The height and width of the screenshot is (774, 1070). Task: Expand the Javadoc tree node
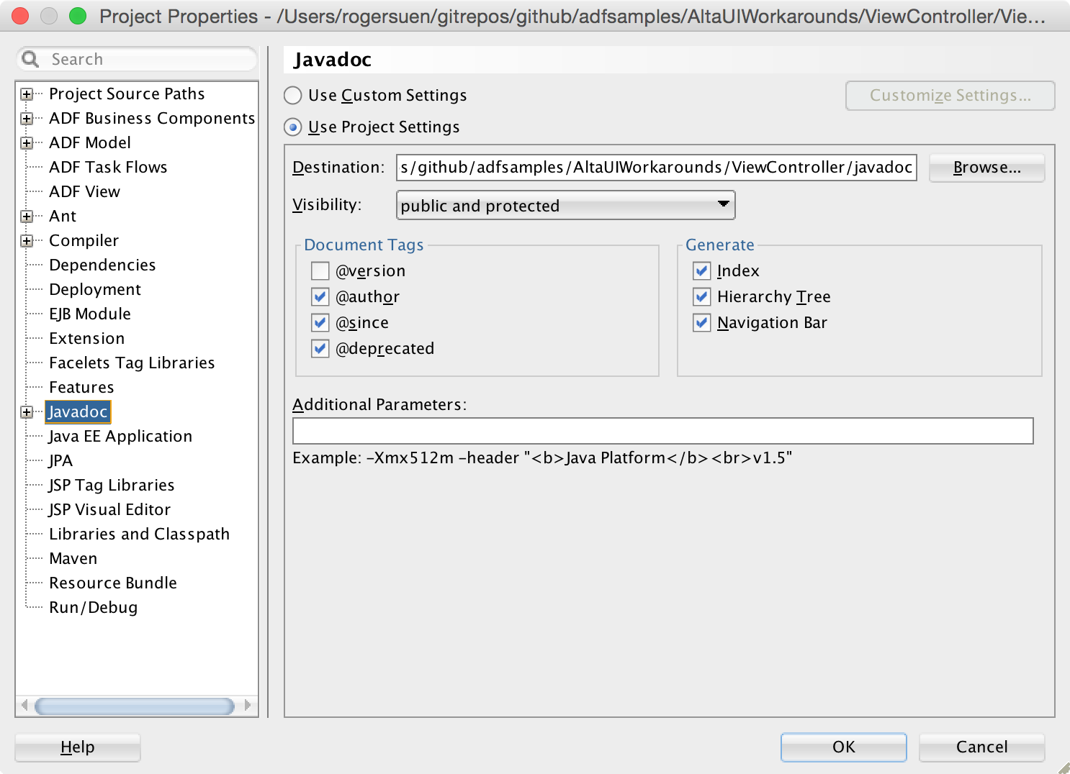coord(27,412)
